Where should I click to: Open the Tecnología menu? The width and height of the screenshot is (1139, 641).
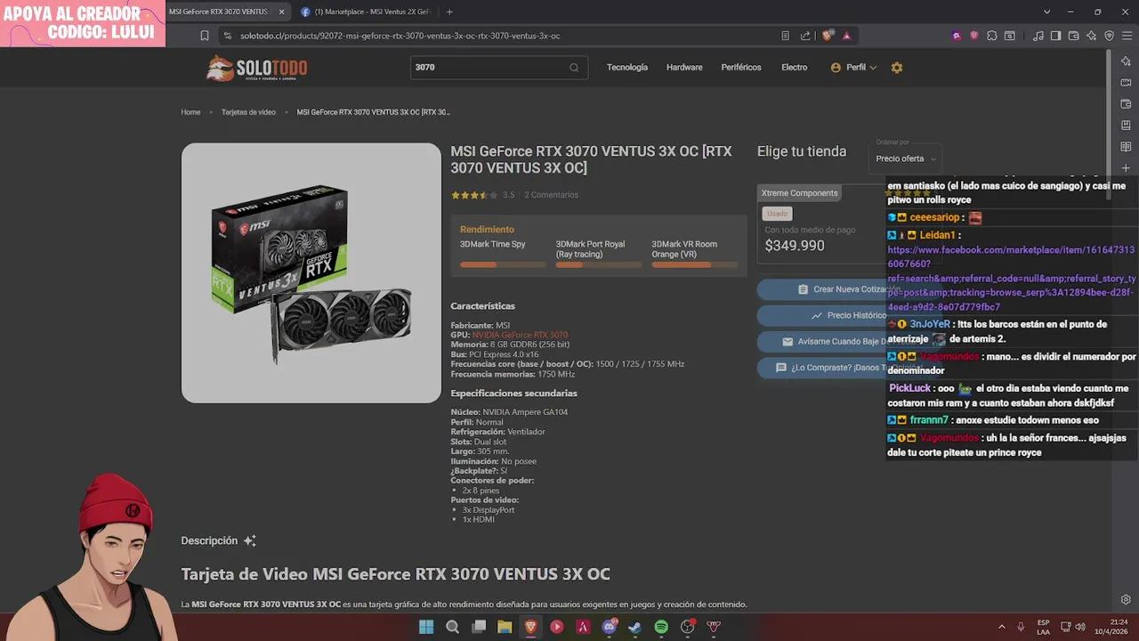coord(627,68)
